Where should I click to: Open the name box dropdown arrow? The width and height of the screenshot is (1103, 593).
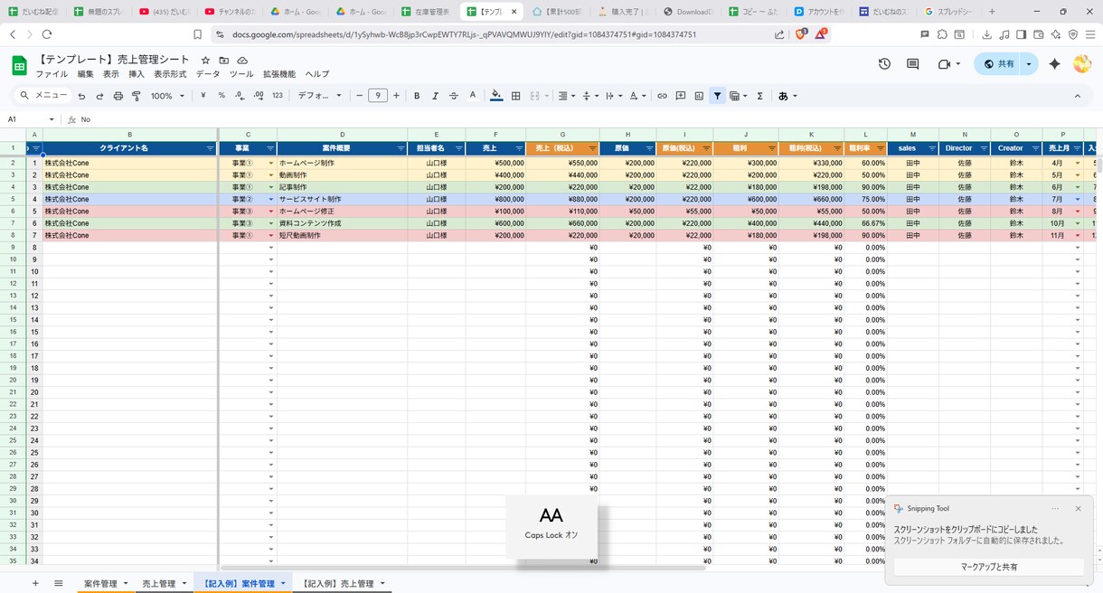tap(52, 119)
